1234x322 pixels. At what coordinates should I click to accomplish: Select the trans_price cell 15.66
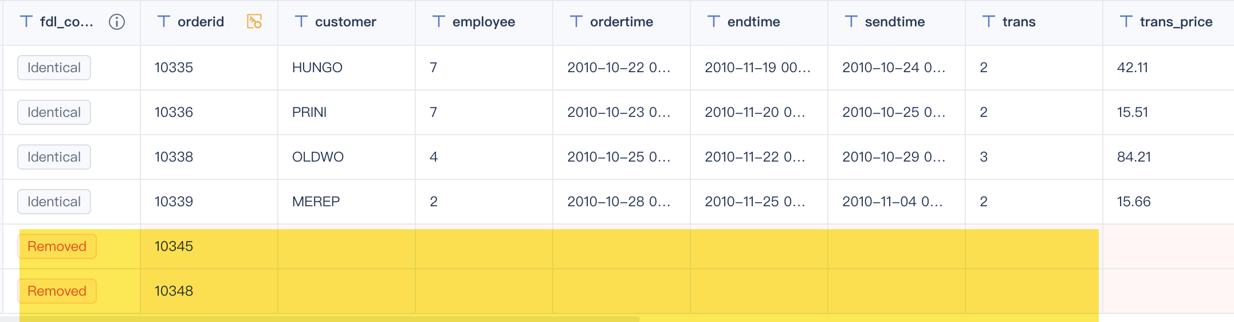[x=1134, y=202]
